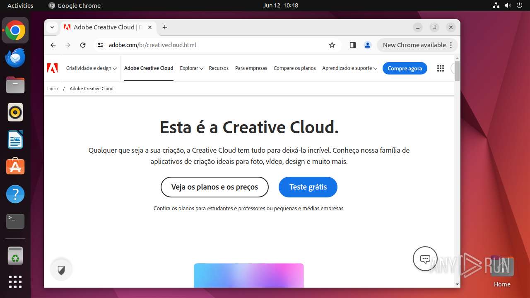The width and height of the screenshot is (530, 298).
Task: Bookmark this page with the star icon
Action: click(332, 45)
